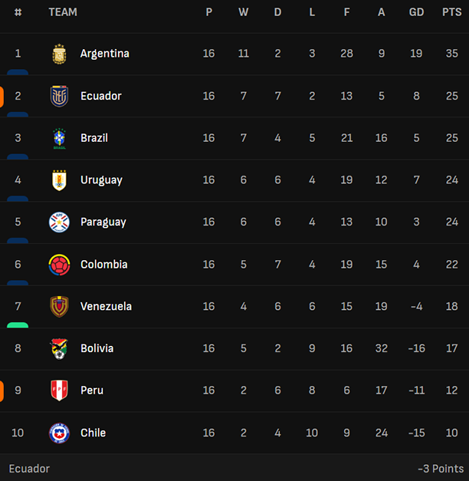Click the Ecuador federation badge
This screenshot has height=481, width=469.
tap(59, 96)
